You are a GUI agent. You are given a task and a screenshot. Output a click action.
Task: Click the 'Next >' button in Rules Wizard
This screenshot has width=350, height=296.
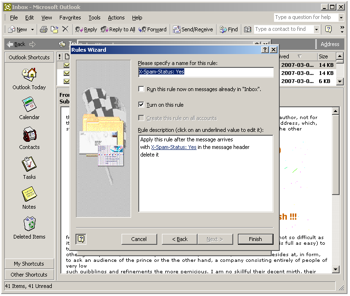pyautogui.click(x=215, y=239)
